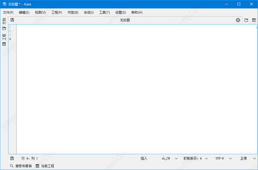Open the 软制表符: 4 indentation dropdown
258x170 pixels.
(x=196, y=158)
